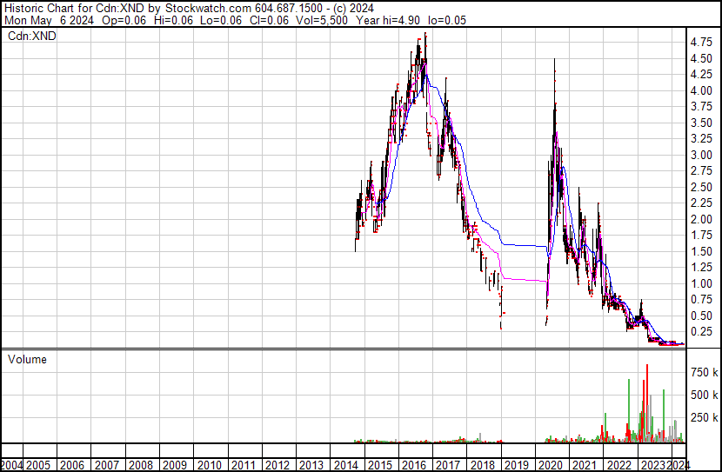Click the 750 k volume axis label
722x472 pixels.
click(704, 372)
